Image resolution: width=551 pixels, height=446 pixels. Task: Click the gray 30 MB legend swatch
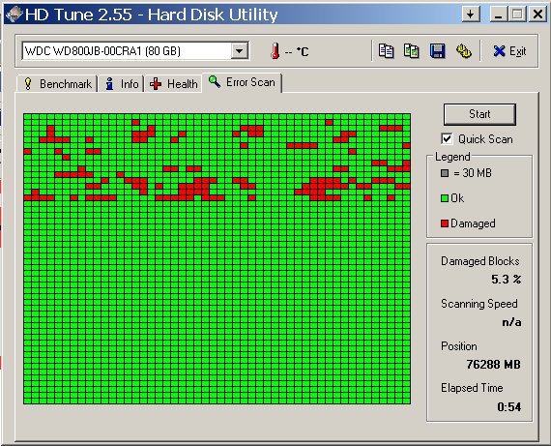point(445,173)
